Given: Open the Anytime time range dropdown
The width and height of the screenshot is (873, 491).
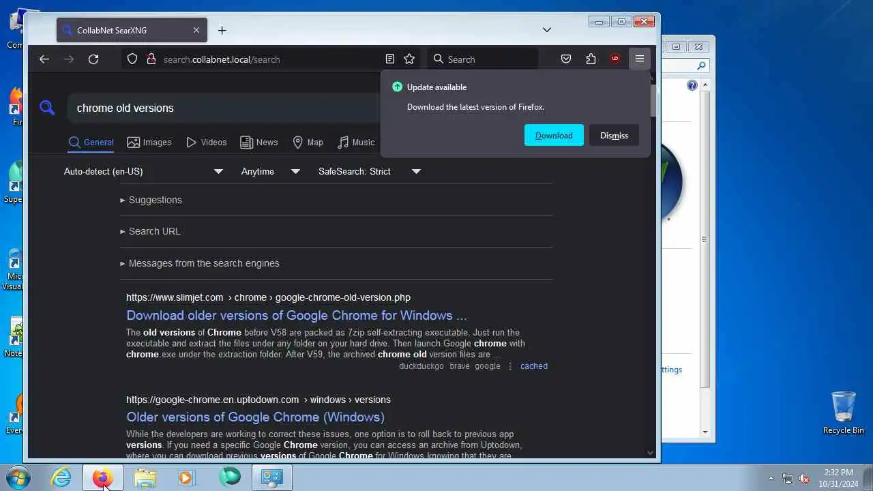Looking at the screenshot, I should pyautogui.click(x=270, y=171).
